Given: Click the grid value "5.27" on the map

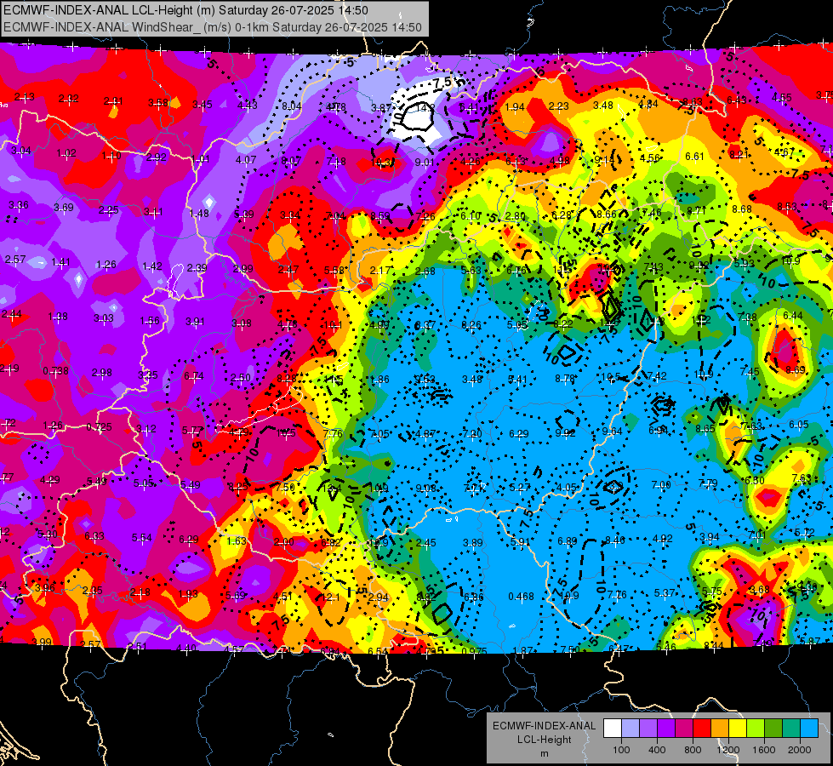Looking at the screenshot, I should (520, 487).
